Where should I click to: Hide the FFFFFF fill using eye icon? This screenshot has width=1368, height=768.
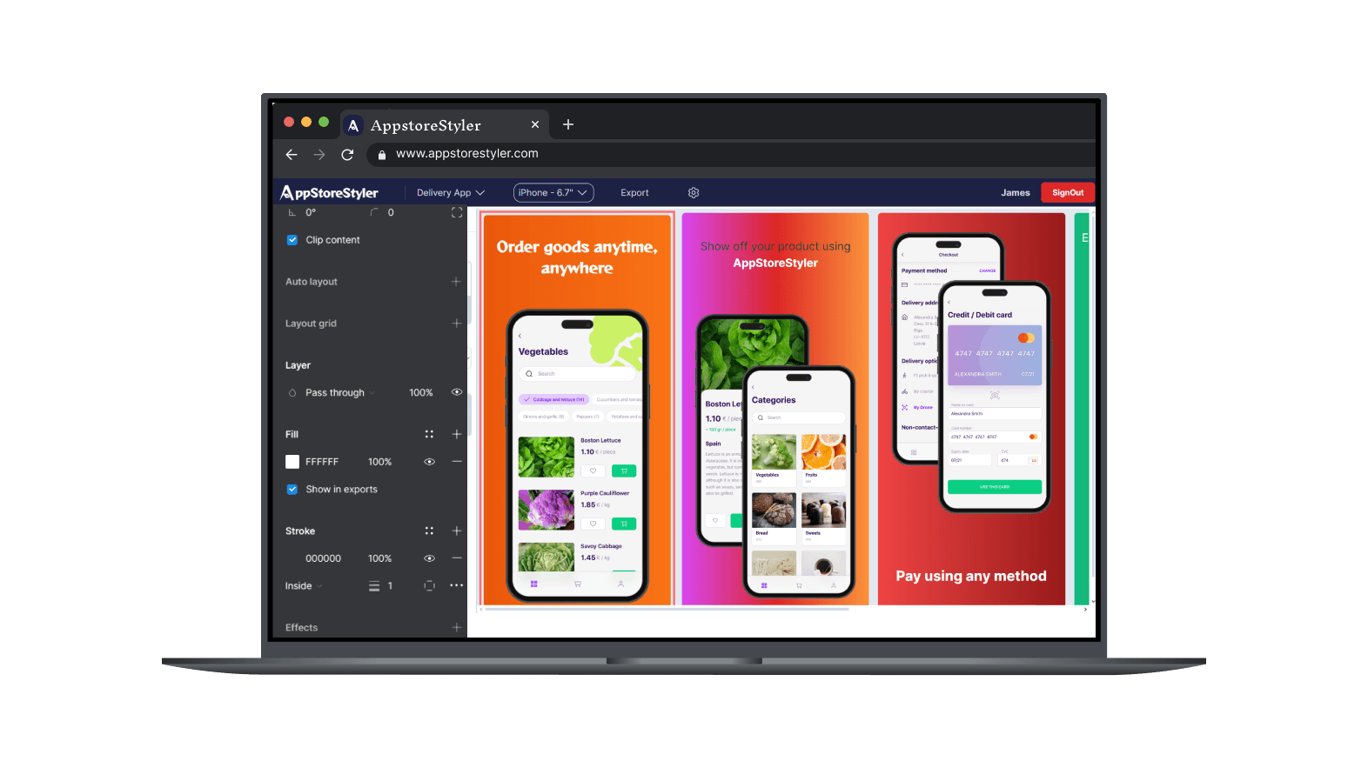[429, 462]
